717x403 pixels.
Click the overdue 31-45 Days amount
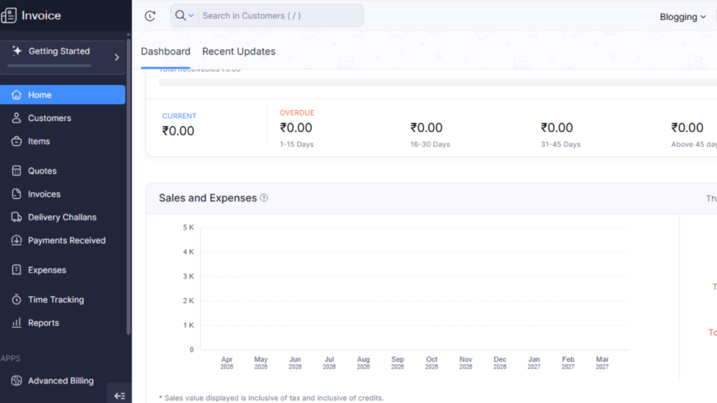(557, 128)
